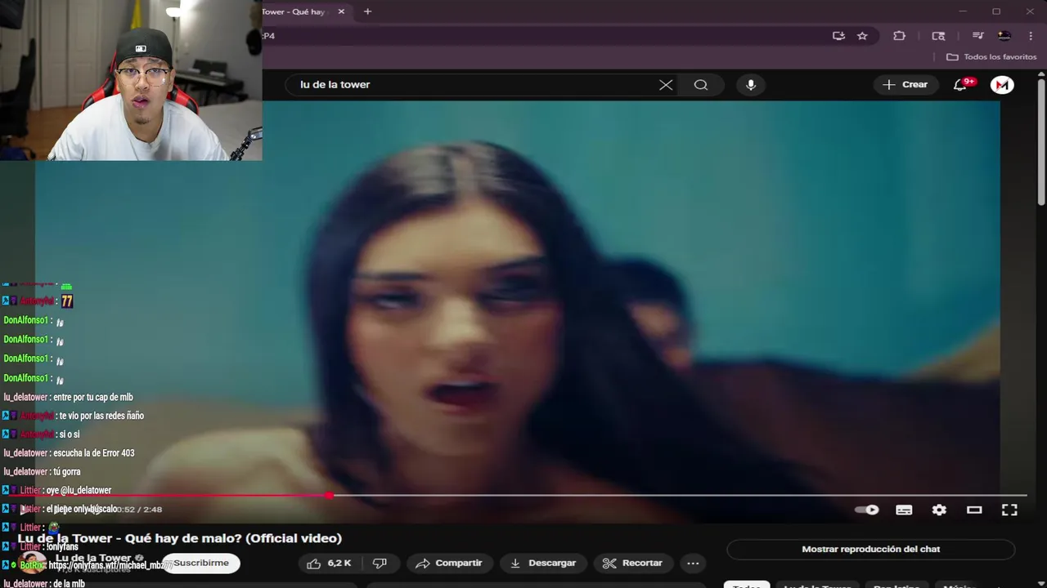Open more actions three-dot menu under video
Image resolution: width=1047 pixels, height=588 pixels.
pyautogui.click(x=693, y=563)
